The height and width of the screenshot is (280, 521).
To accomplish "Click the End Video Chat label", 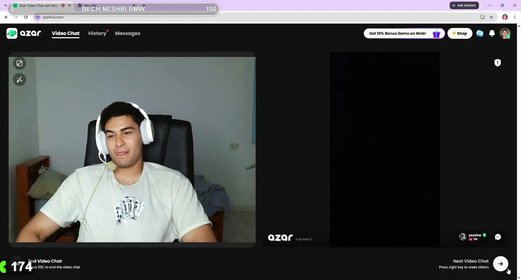I will click(45, 261).
